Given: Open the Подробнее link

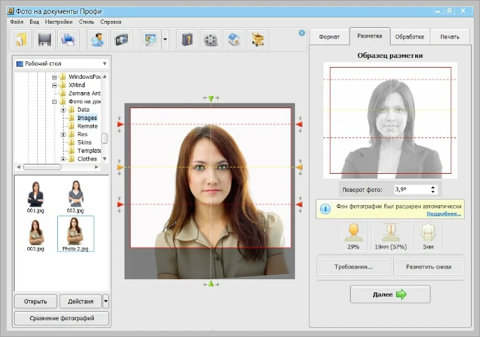Looking at the screenshot, I should pyautogui.click(x=444, y=214).
